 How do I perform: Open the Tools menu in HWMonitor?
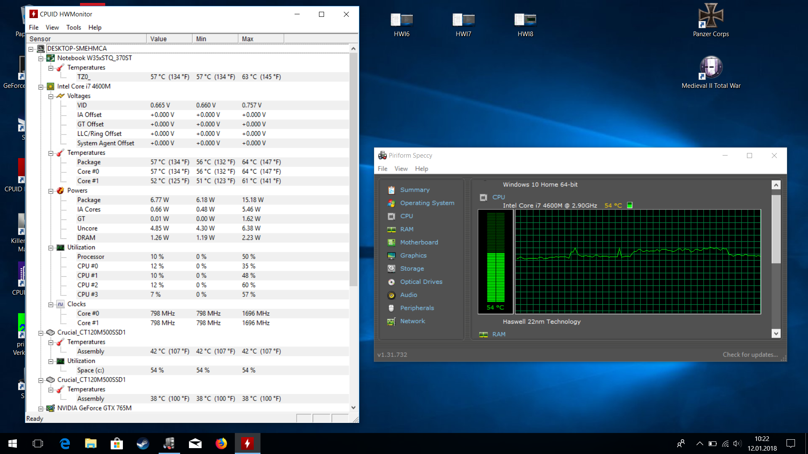pyautogui.click(x=73, y=27)
